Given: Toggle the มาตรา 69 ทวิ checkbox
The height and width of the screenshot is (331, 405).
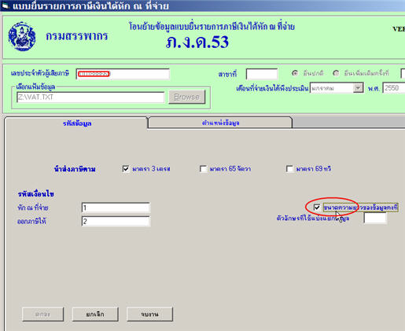Looking at the screenshot, I should click(289, 168).
